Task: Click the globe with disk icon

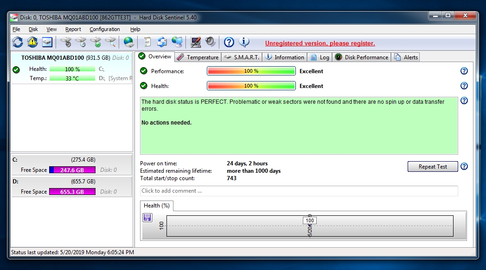Action: 128,42
